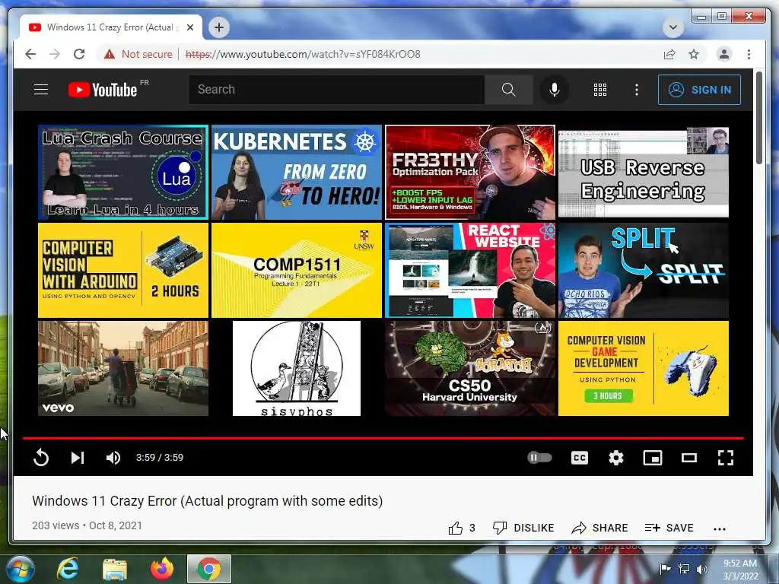Viewport: 779px width, 584px height.
Task: Enable miniplayer mode
Action: pos(652,457)
